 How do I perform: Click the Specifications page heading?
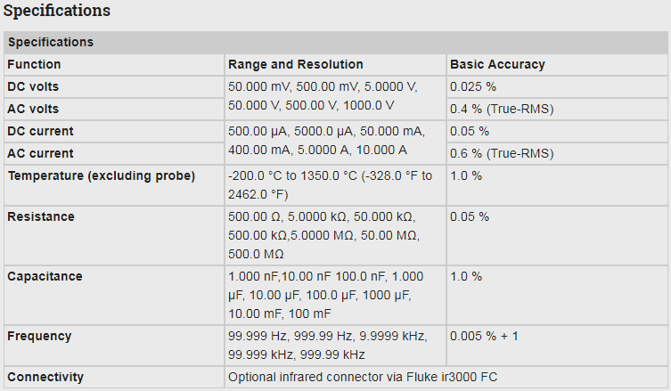57,12
